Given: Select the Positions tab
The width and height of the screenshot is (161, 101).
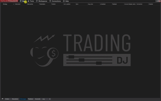Looking at the screenshot, I should pyautogui.click(x=30, y=99).
